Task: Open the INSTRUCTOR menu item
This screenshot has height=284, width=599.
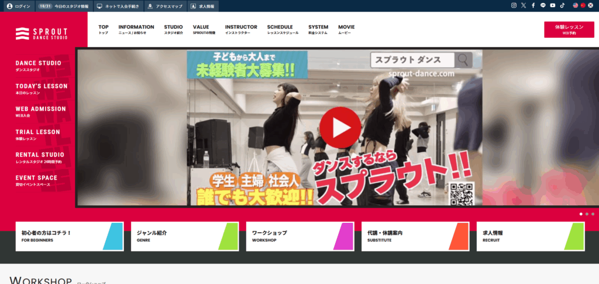Action: pyautogui.click(x=241, y=30)
